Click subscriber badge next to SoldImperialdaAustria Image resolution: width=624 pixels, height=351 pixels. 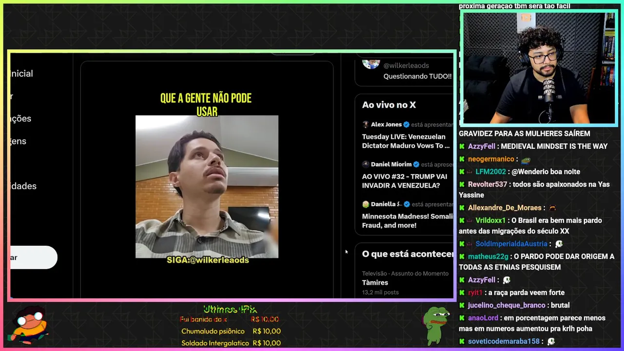click(470, 244)
